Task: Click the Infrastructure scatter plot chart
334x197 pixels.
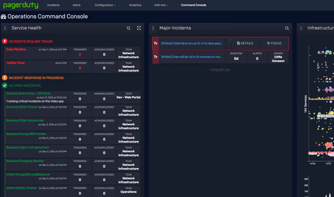Action: pyautogui.click(x=321, y=104)
